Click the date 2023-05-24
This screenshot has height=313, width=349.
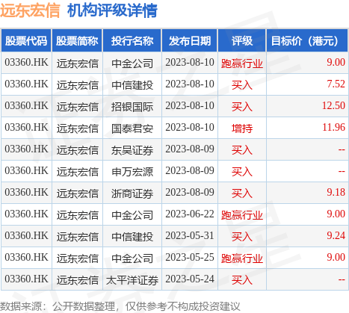[190, 279]
